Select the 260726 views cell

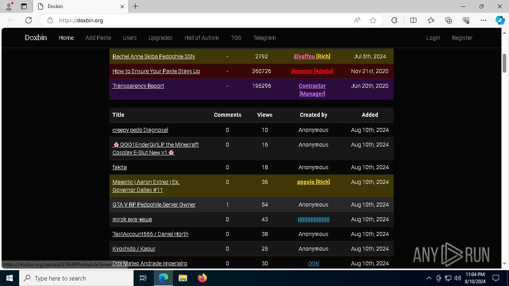point(262,71)
